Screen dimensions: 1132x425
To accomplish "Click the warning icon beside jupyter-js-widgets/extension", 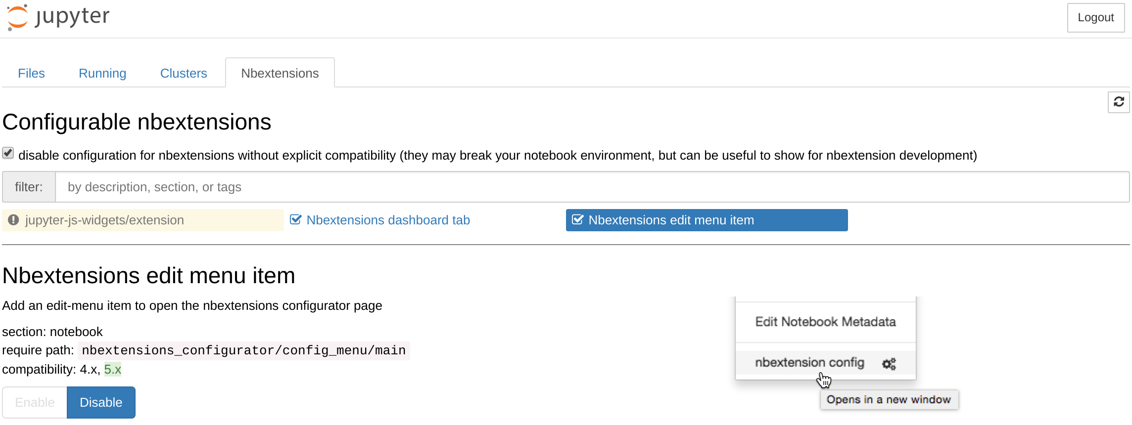I will (x=13, y=220).
